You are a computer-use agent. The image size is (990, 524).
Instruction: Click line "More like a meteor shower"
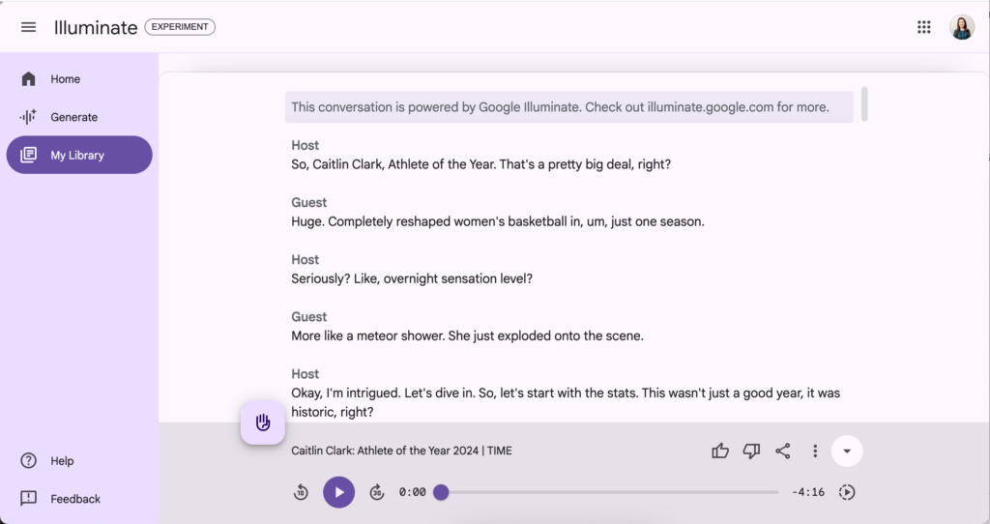tap(467, 335)
